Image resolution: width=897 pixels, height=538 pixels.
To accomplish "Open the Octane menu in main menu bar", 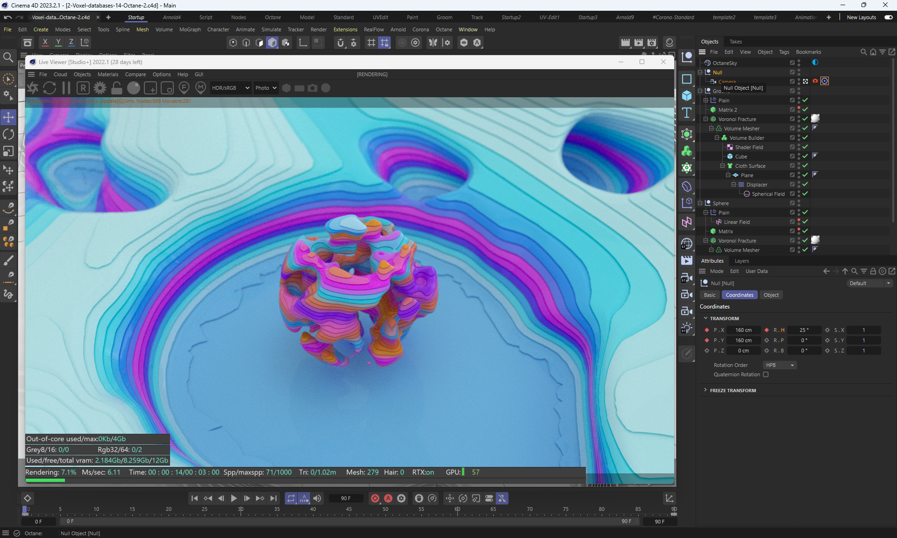I will pyautogui.click(x=443, y=29).
